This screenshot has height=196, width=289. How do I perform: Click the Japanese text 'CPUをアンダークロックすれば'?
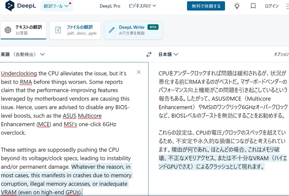click(190, 73)
